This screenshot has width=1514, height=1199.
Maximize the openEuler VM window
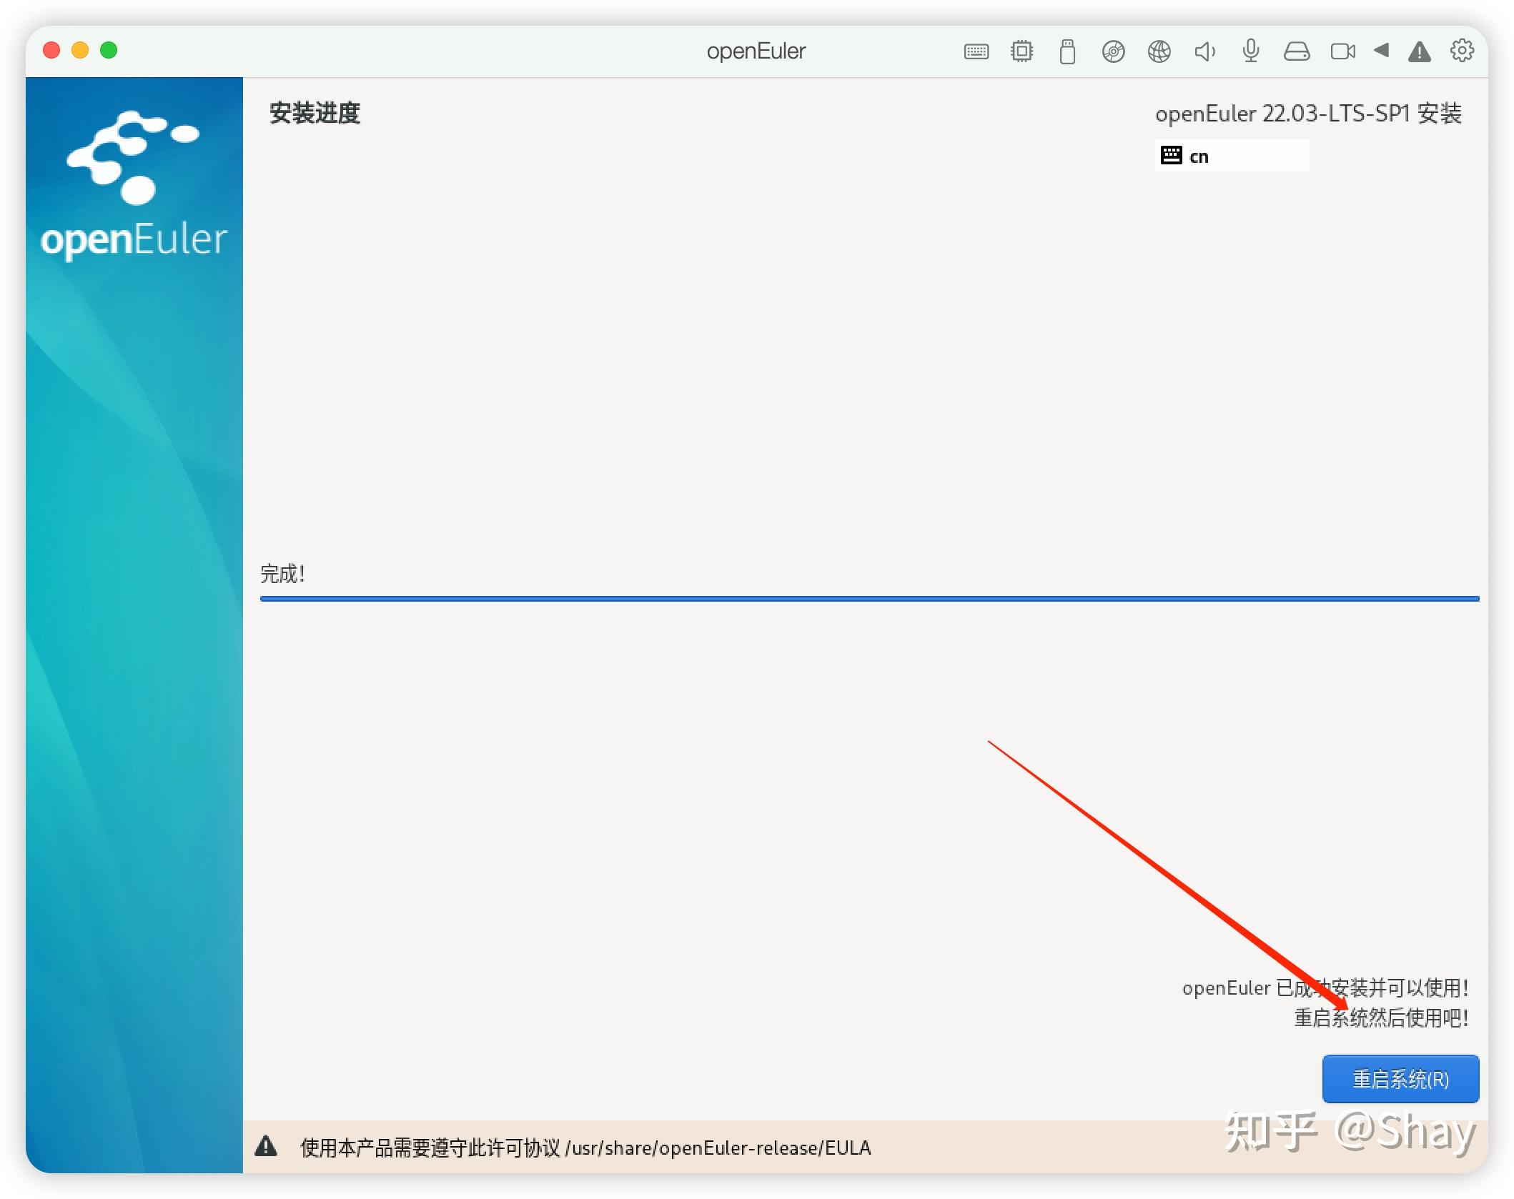[x=109, y=50]
